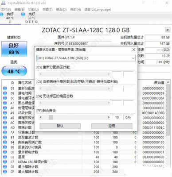Click blue status icon for attribute A8

tap(5, 108)
